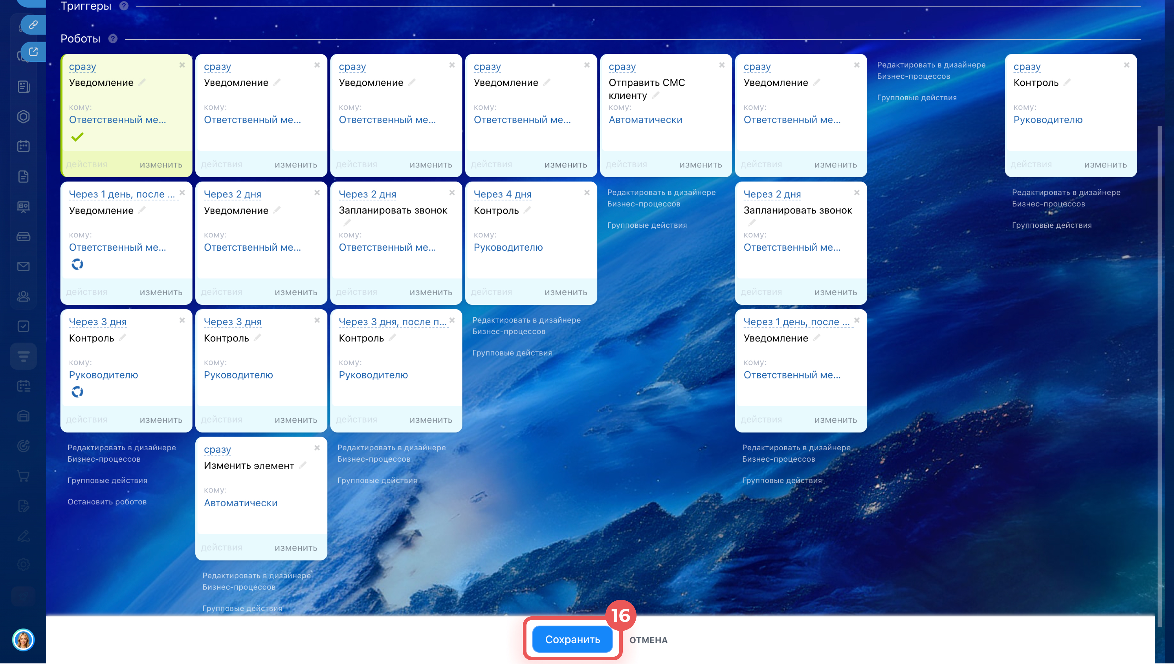1174x664 pixels.
Task: Open the CRM funnel icon in sidebar
Action: pyautogui.click(x=23, y=356)
